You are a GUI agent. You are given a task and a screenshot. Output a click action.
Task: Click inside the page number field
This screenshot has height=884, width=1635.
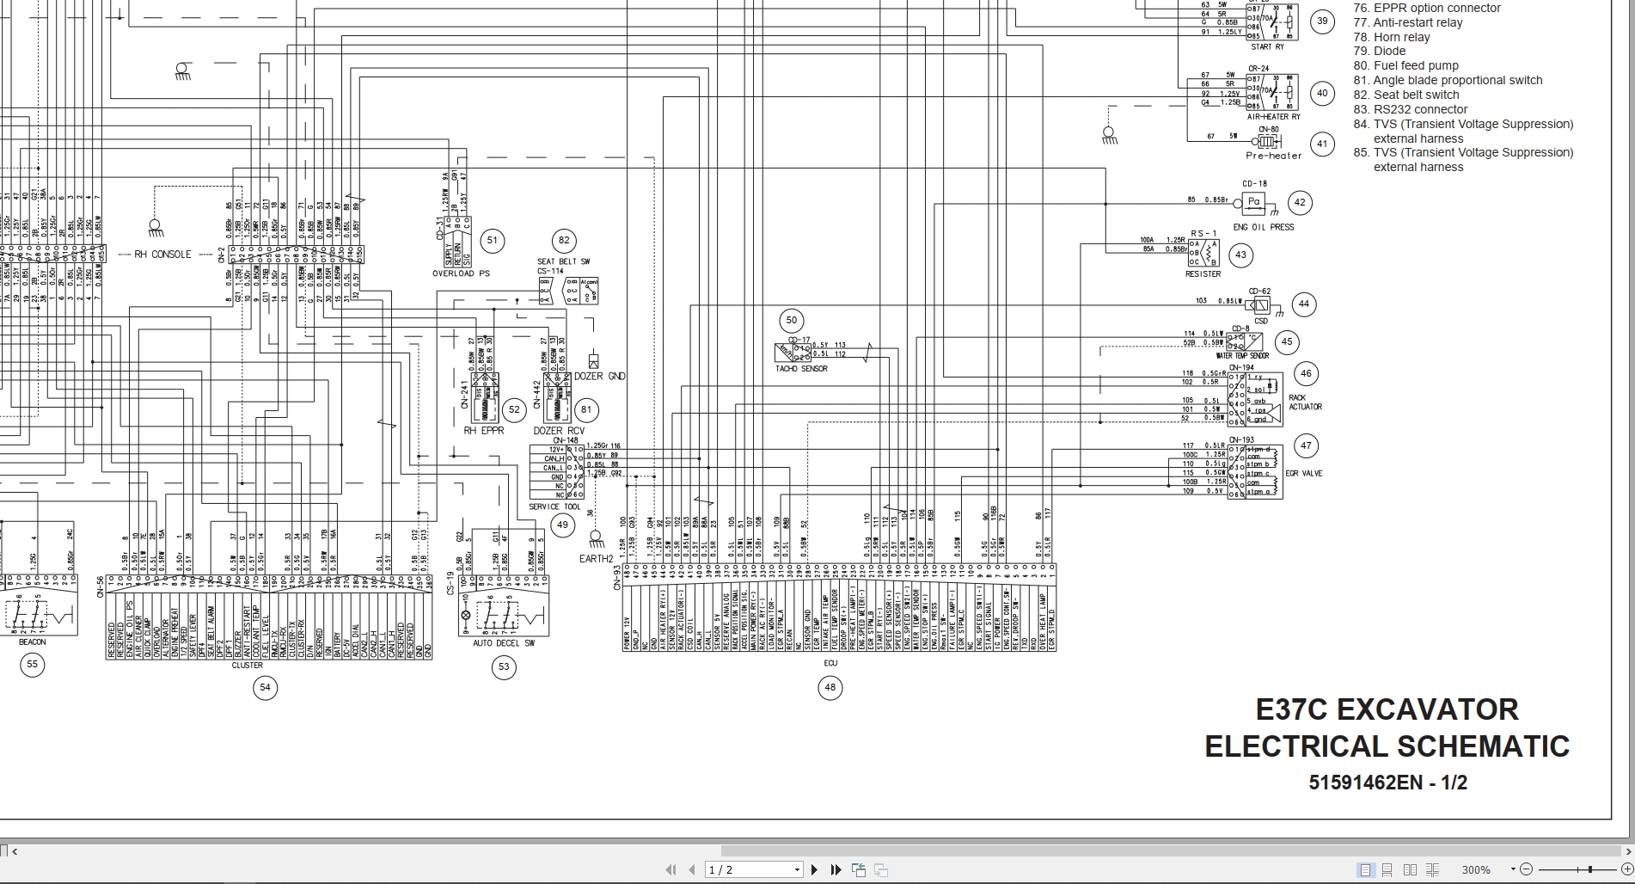click(739, 869)
